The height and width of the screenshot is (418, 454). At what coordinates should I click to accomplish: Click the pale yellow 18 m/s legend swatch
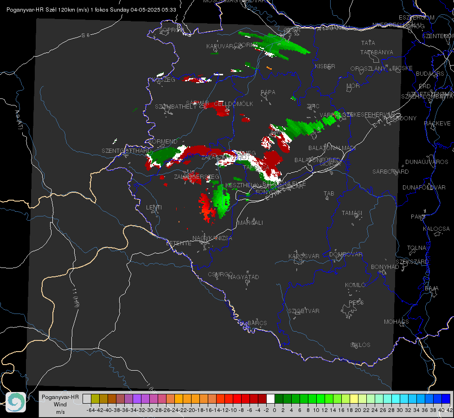point(354,398)
